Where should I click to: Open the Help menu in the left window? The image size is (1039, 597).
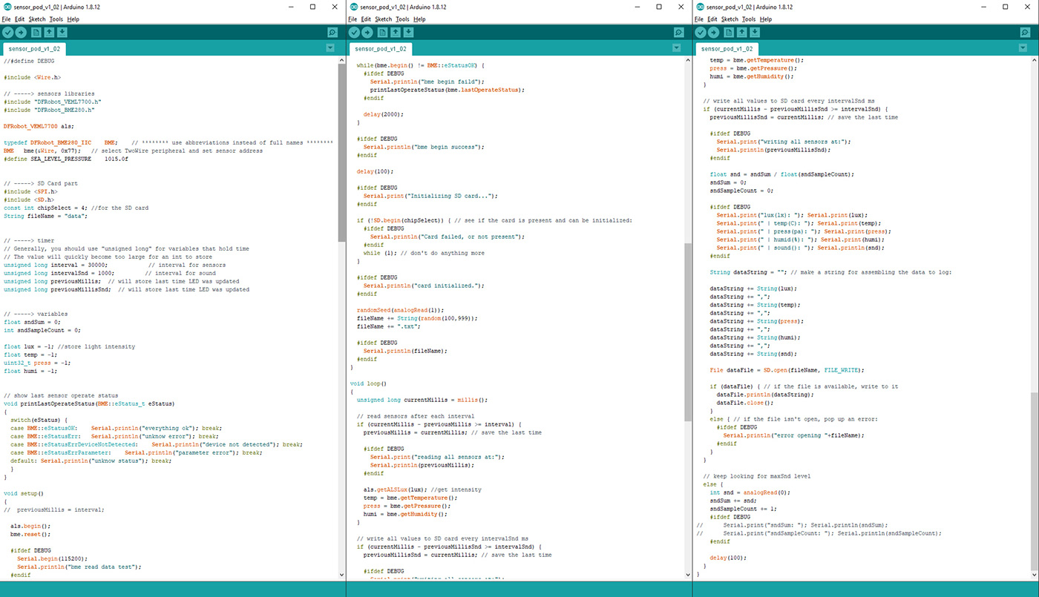[x=73, y=19]
